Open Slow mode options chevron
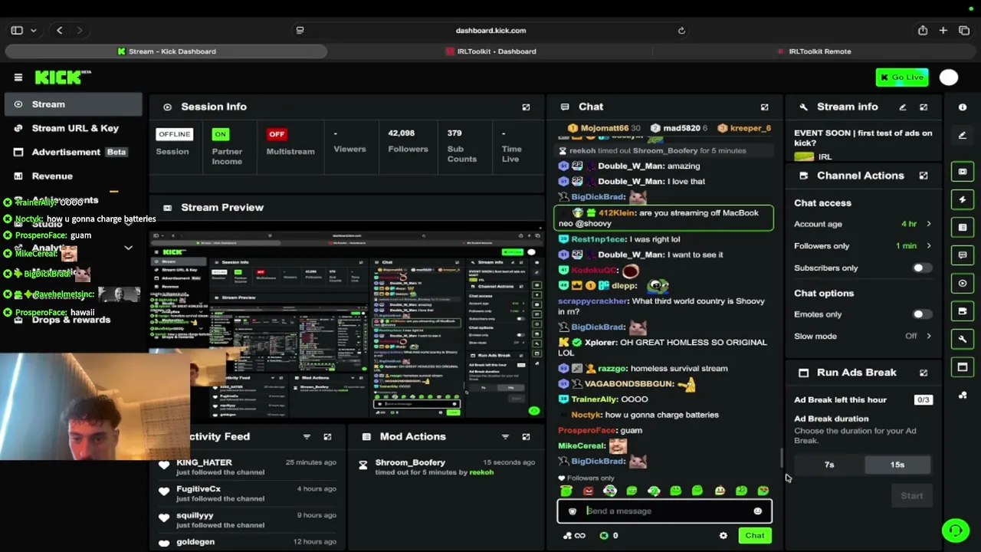 click(929, 336)
